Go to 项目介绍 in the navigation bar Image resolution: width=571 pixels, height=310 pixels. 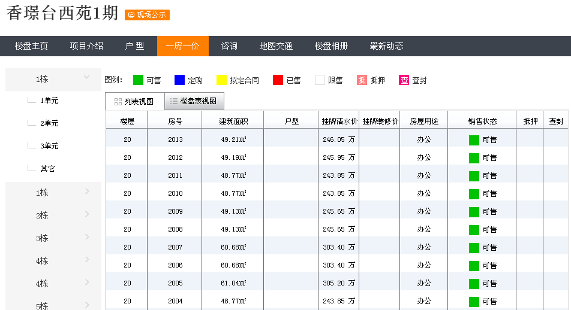click(86, 46)
